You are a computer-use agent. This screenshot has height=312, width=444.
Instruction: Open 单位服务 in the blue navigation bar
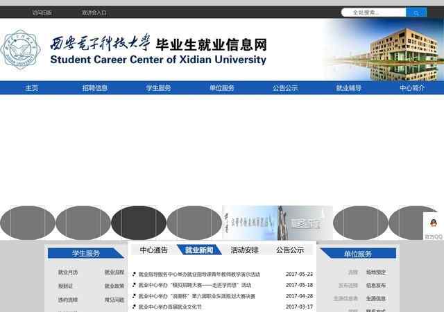coord(222,88)
